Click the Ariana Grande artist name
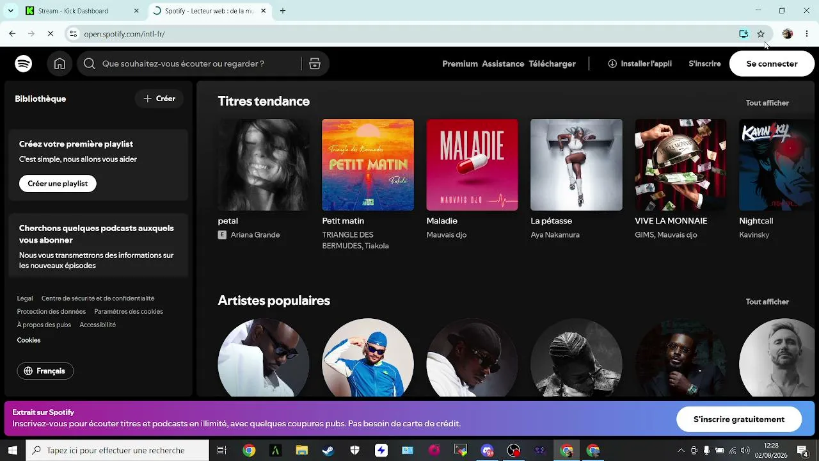This screenshot has height=461, width=819. coord(255,235)
